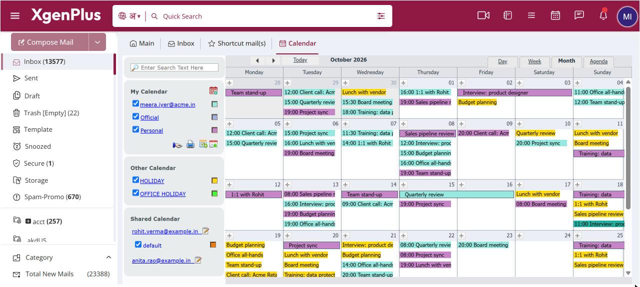Image resolution: width=640 pixels, height=287 pixels.
Task: Uncheck the Official calendar checkbox
Action: click(135, 117)
